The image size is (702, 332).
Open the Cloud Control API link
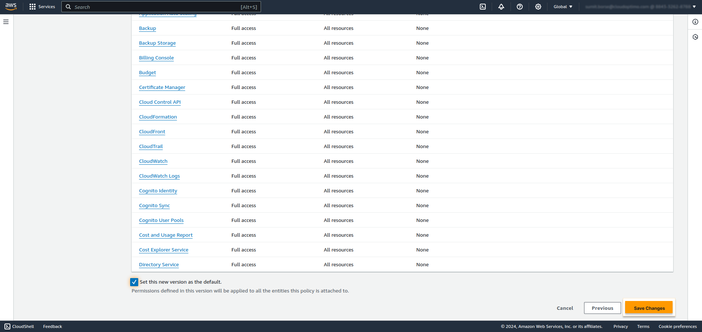(160, 102)
